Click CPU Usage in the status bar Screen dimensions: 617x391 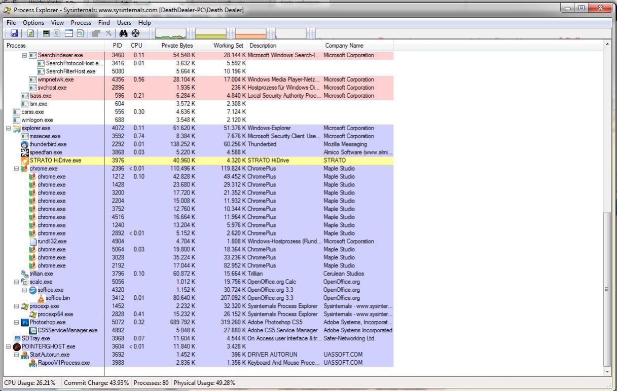(30, 383)
